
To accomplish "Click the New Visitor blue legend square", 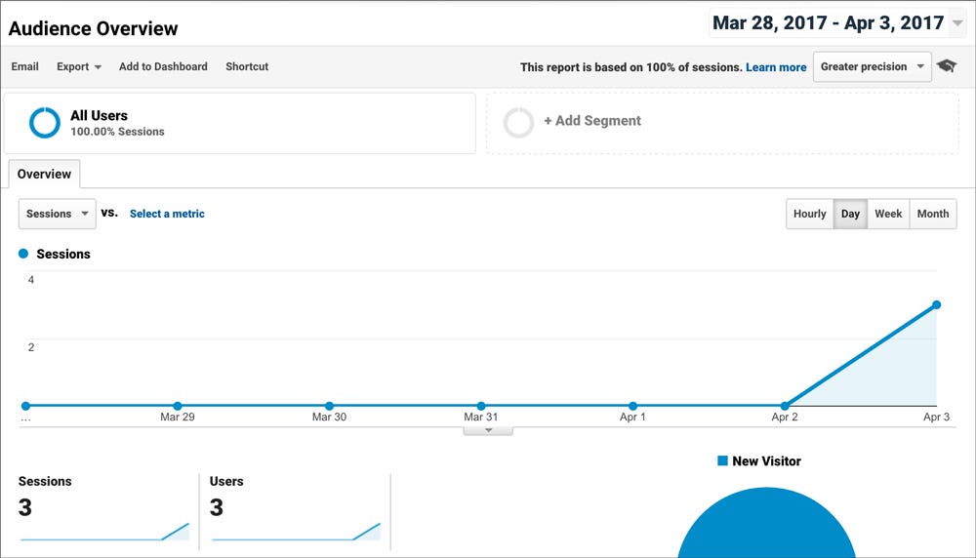I will [722, 461].
